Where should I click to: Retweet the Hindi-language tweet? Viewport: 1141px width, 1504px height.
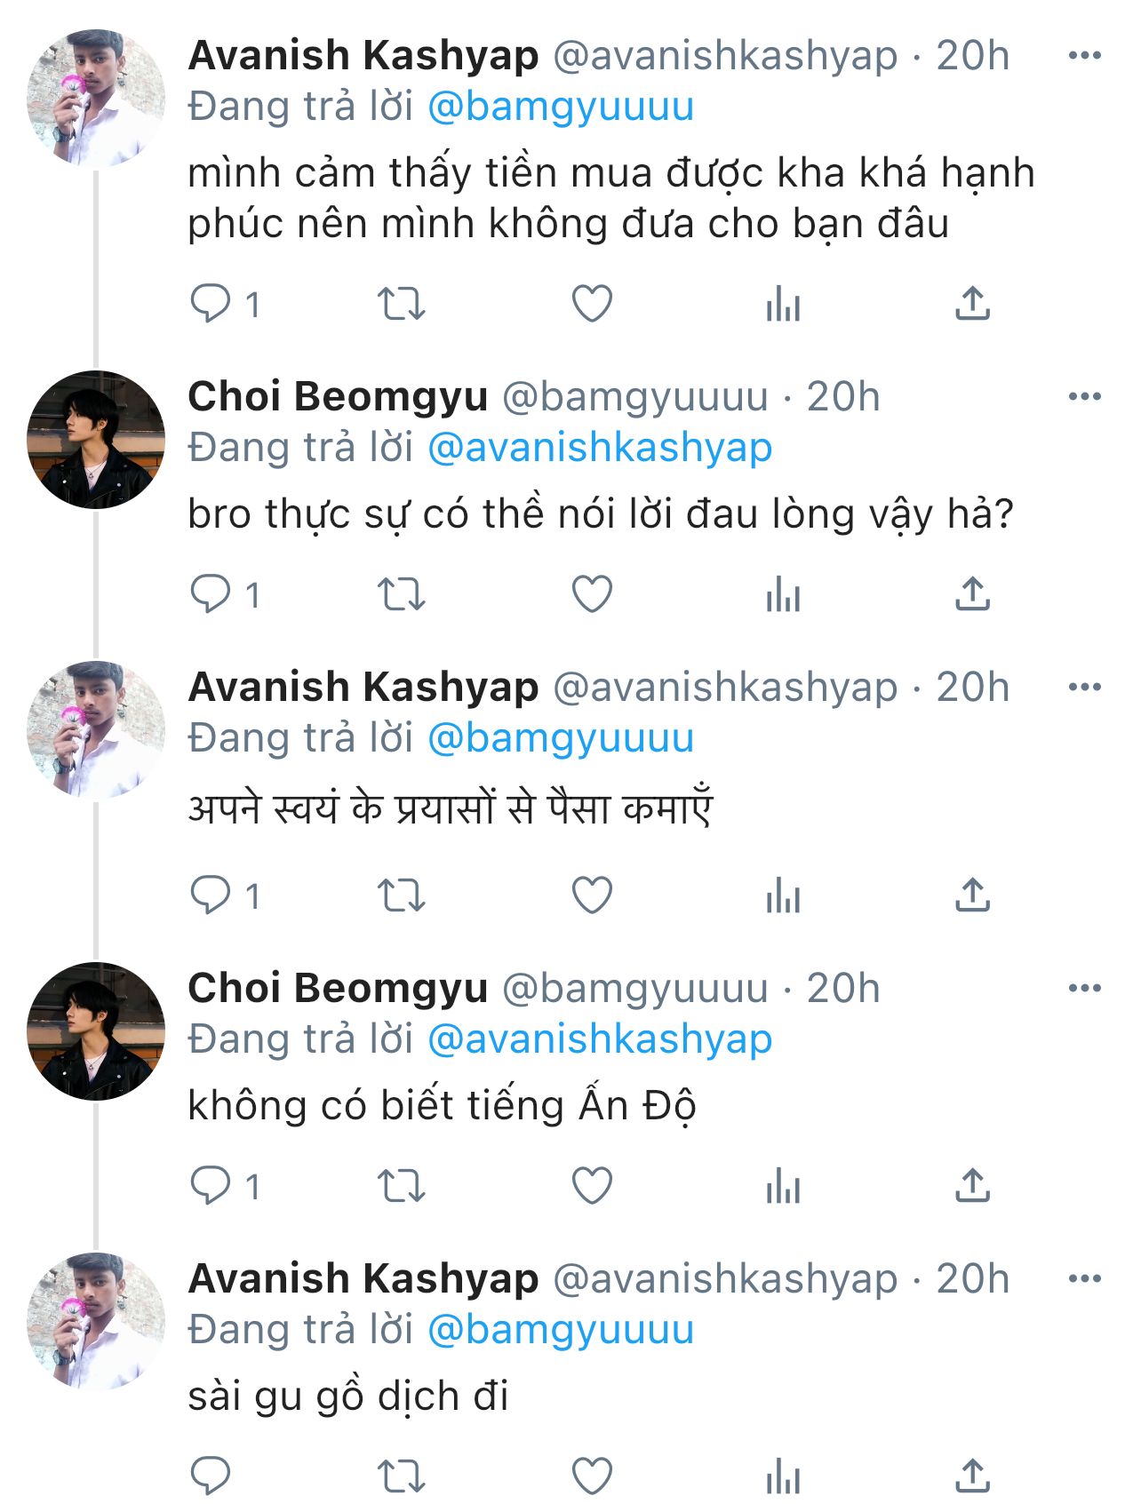tap(402, 895)
